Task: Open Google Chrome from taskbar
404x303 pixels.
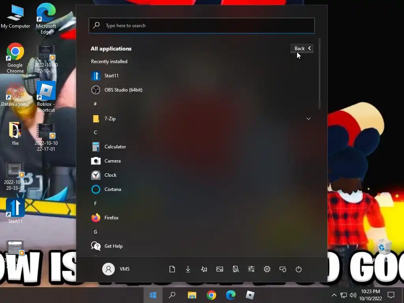Action: click(211, 295)
